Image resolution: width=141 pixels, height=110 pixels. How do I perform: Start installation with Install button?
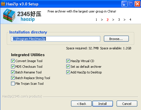pos(102,104)
